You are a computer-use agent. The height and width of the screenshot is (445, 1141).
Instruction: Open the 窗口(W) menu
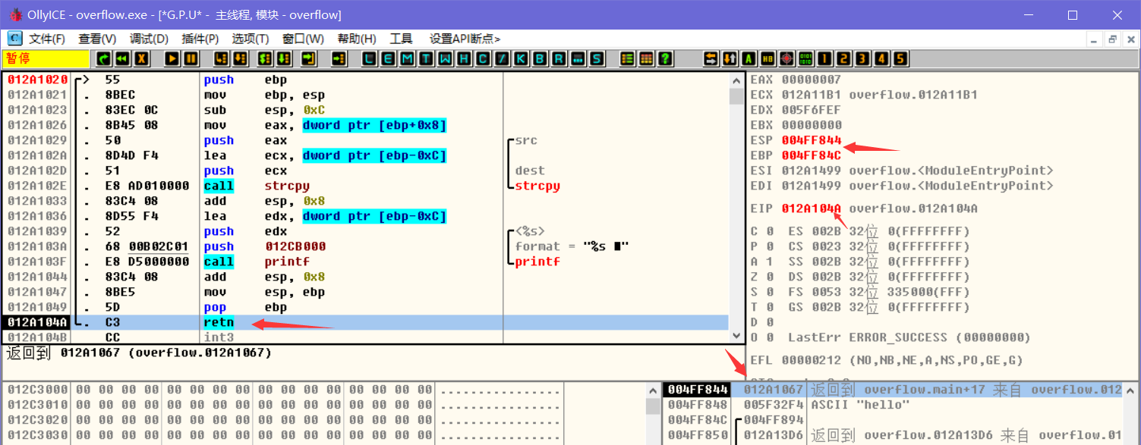pyautogui.click(x=303, y=39)
